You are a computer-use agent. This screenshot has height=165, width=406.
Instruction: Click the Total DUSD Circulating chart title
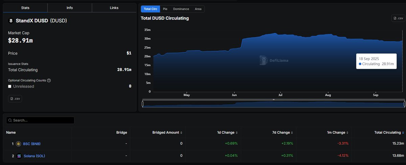[165, 18]
